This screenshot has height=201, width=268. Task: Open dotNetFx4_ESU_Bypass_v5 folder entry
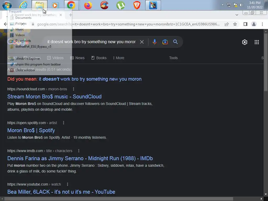33,47
